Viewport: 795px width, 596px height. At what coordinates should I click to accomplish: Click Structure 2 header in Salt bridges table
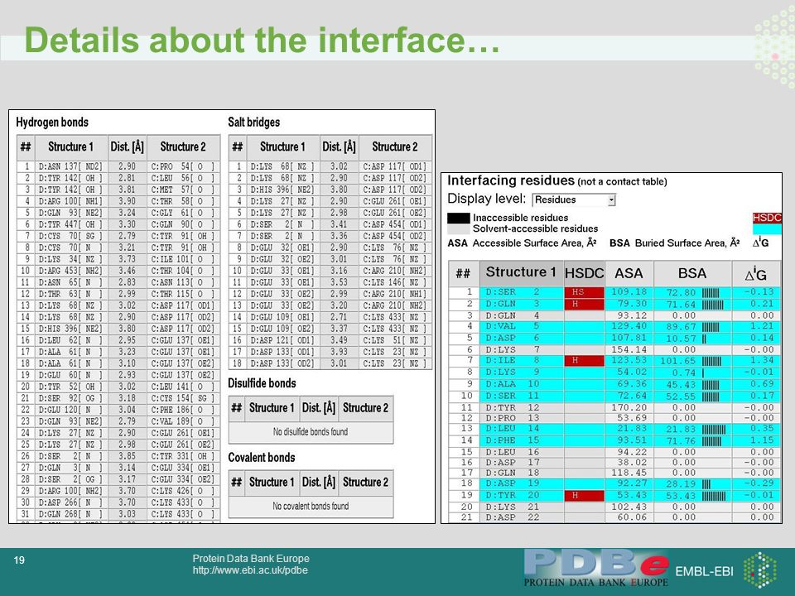pyautogui.click(x=395, y=147)
